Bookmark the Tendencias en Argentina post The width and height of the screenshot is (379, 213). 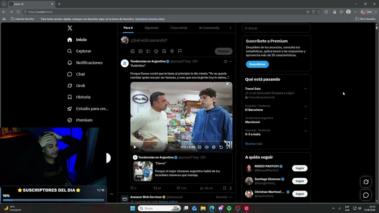225,188
